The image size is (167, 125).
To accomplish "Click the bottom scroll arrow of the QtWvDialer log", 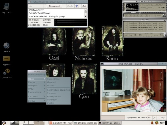I will (86, 17).
